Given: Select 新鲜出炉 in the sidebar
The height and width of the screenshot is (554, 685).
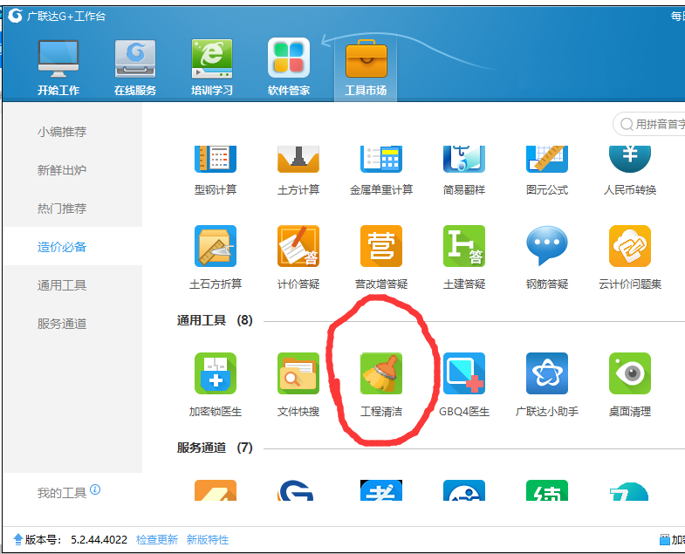Looking at the screenshot, I should tap(62, 170).
